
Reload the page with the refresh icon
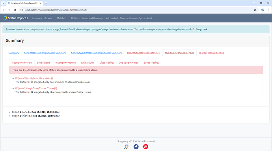(15, 10)
